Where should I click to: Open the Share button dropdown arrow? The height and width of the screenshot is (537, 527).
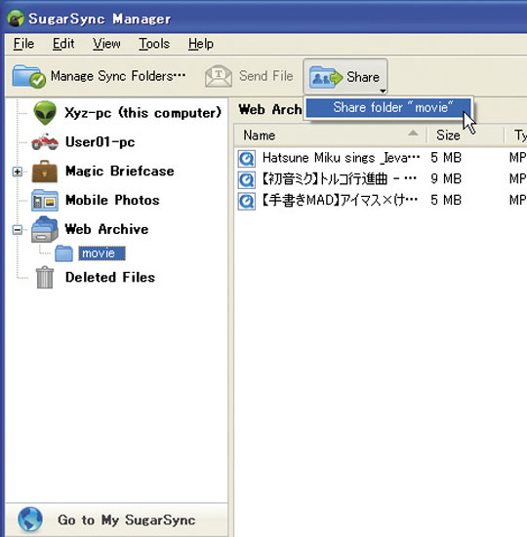pyautogui.click(x=383, y=91)
